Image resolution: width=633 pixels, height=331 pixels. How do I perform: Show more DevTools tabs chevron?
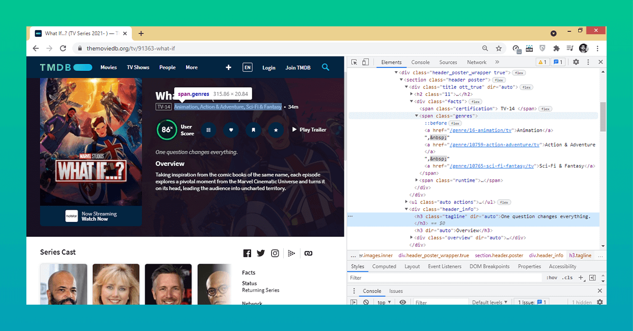[497, 62]
